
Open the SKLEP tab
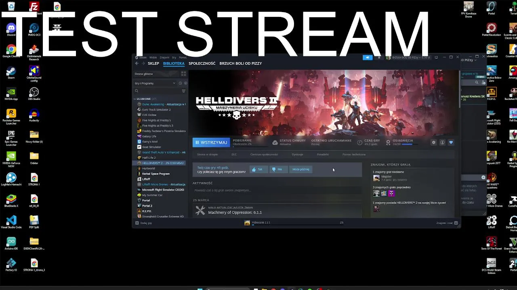coord(153,63)
